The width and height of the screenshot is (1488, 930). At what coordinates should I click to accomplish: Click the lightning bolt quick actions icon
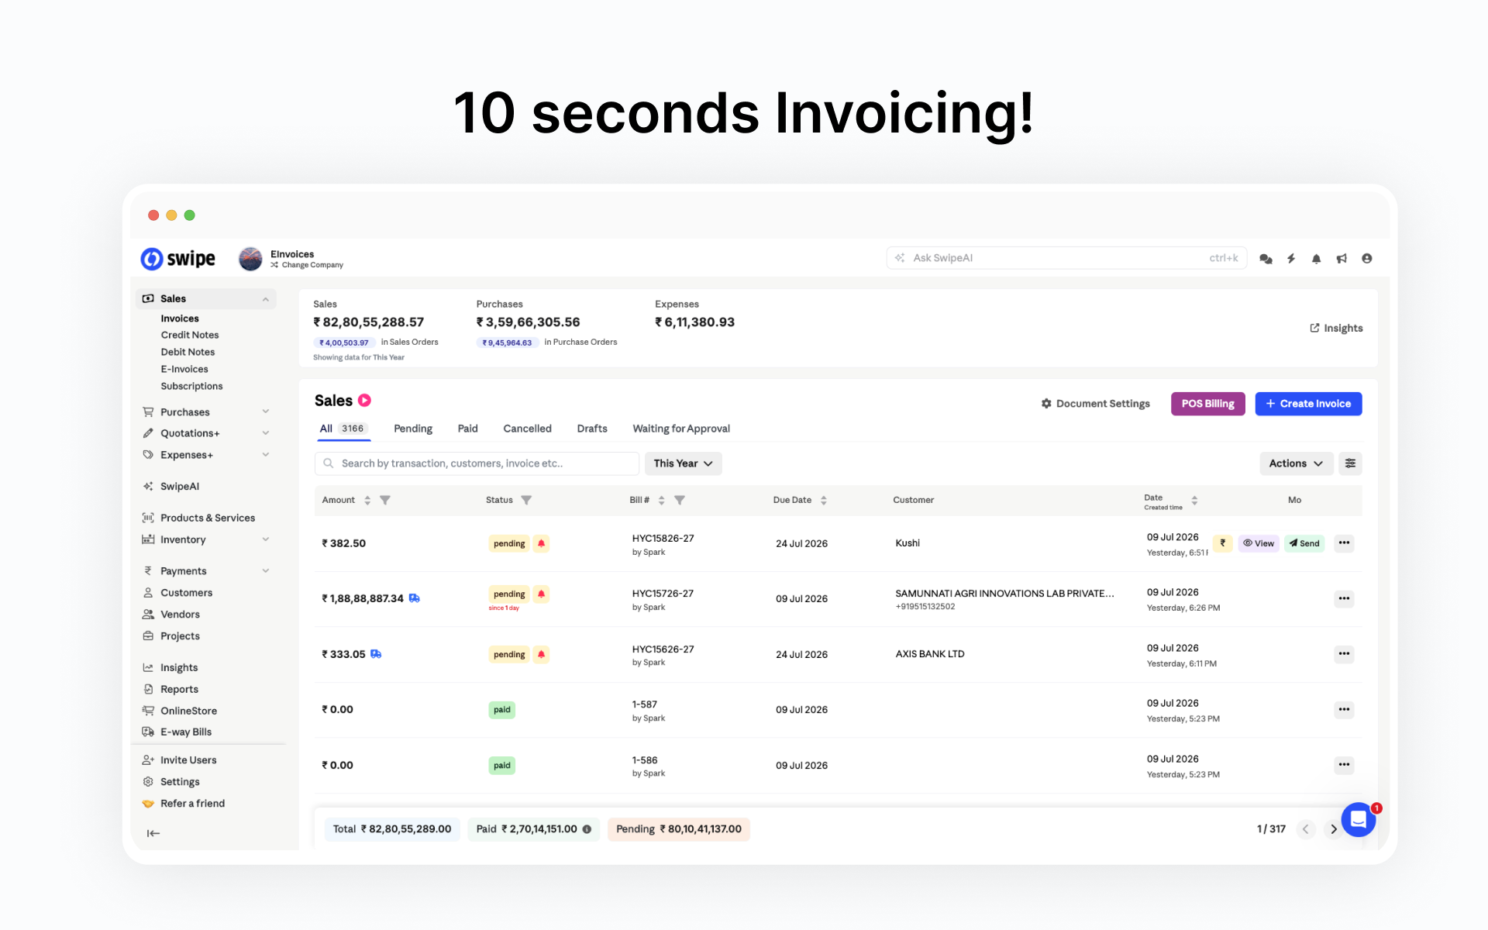[x=1291, y=259]
